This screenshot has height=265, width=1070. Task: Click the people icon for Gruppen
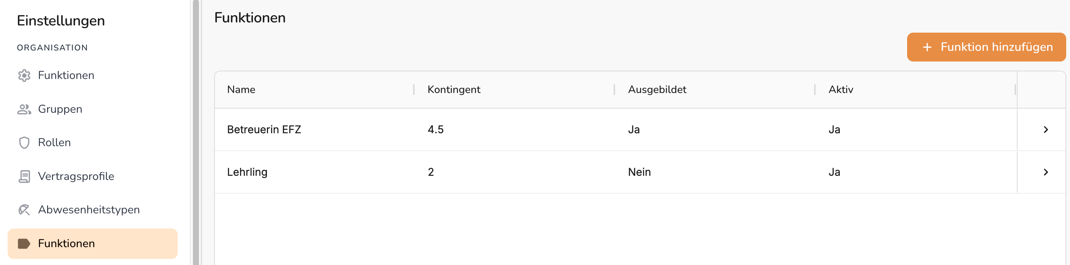click(24, 109)
